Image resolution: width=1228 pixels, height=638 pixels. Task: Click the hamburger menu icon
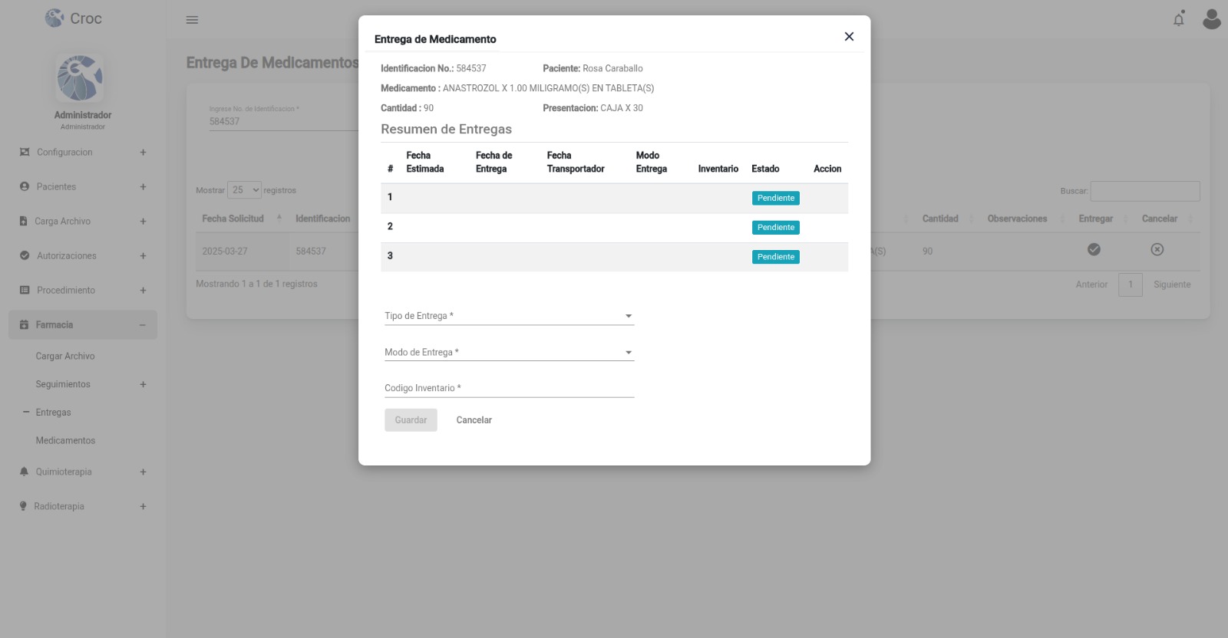pos(192,20)
